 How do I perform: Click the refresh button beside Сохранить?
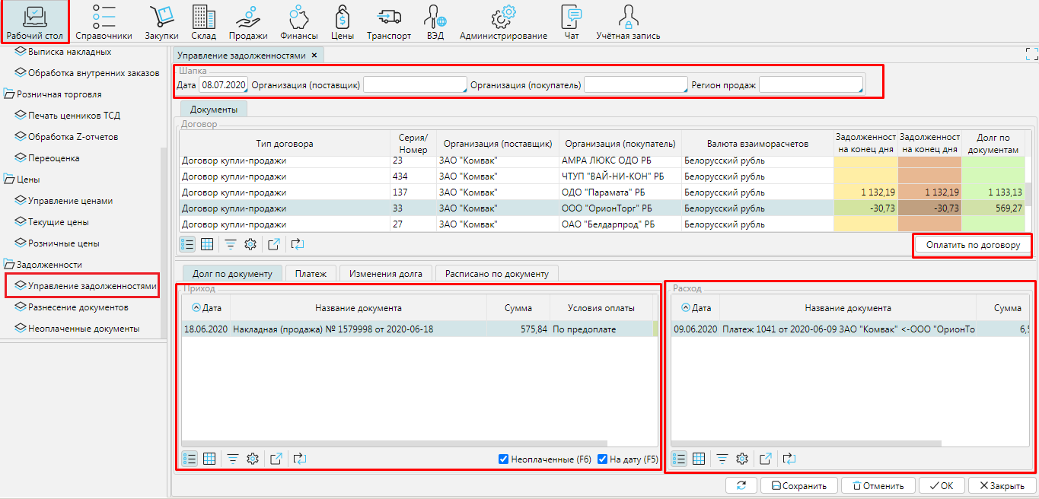[741, 486]
